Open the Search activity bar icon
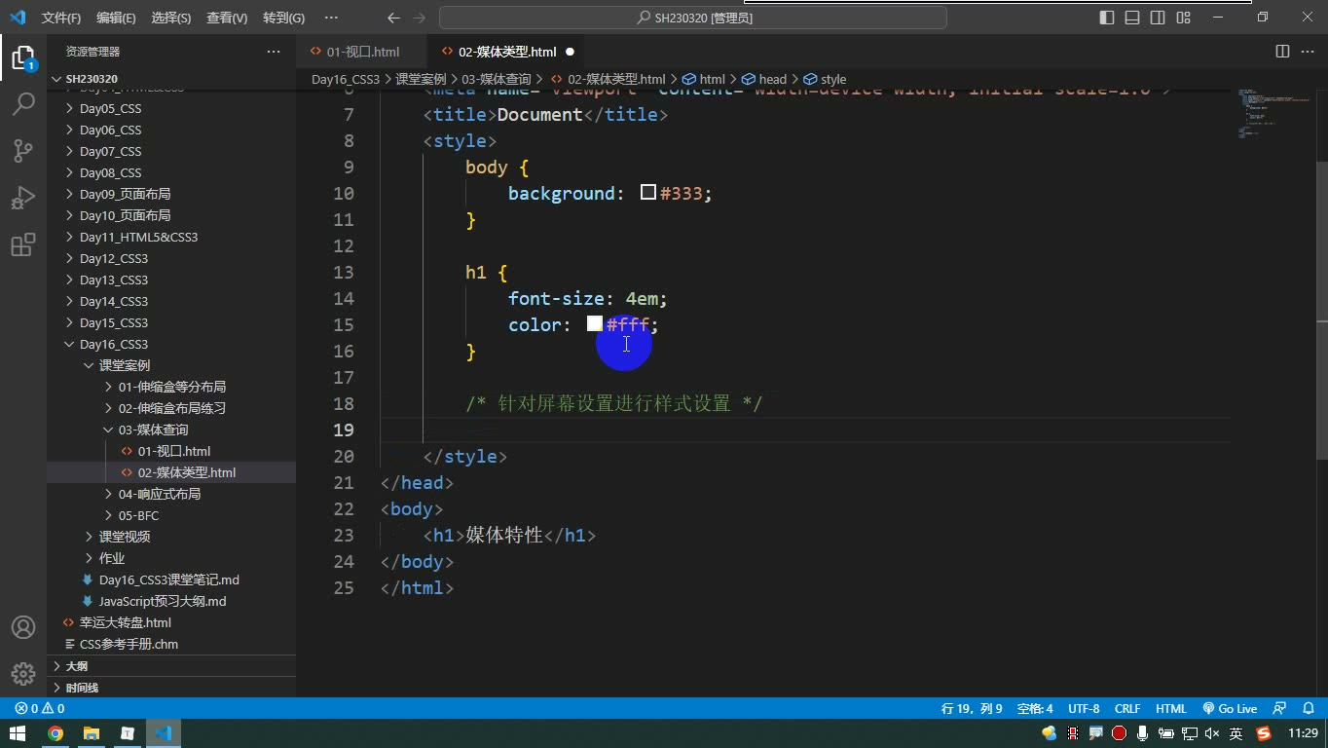The height and width of the screenshot is (748, 1328). click(x=23, y=103)
